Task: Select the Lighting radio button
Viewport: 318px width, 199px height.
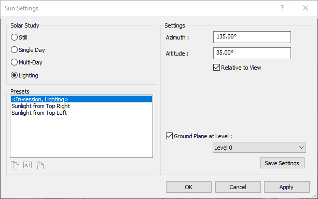Action: [x=24, y=75]
